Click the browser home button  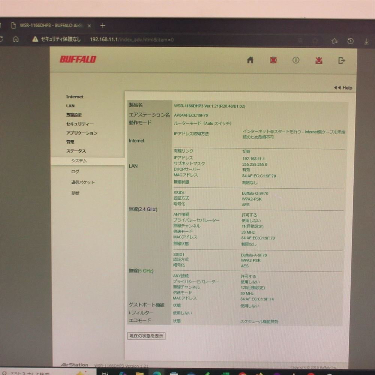15,39
